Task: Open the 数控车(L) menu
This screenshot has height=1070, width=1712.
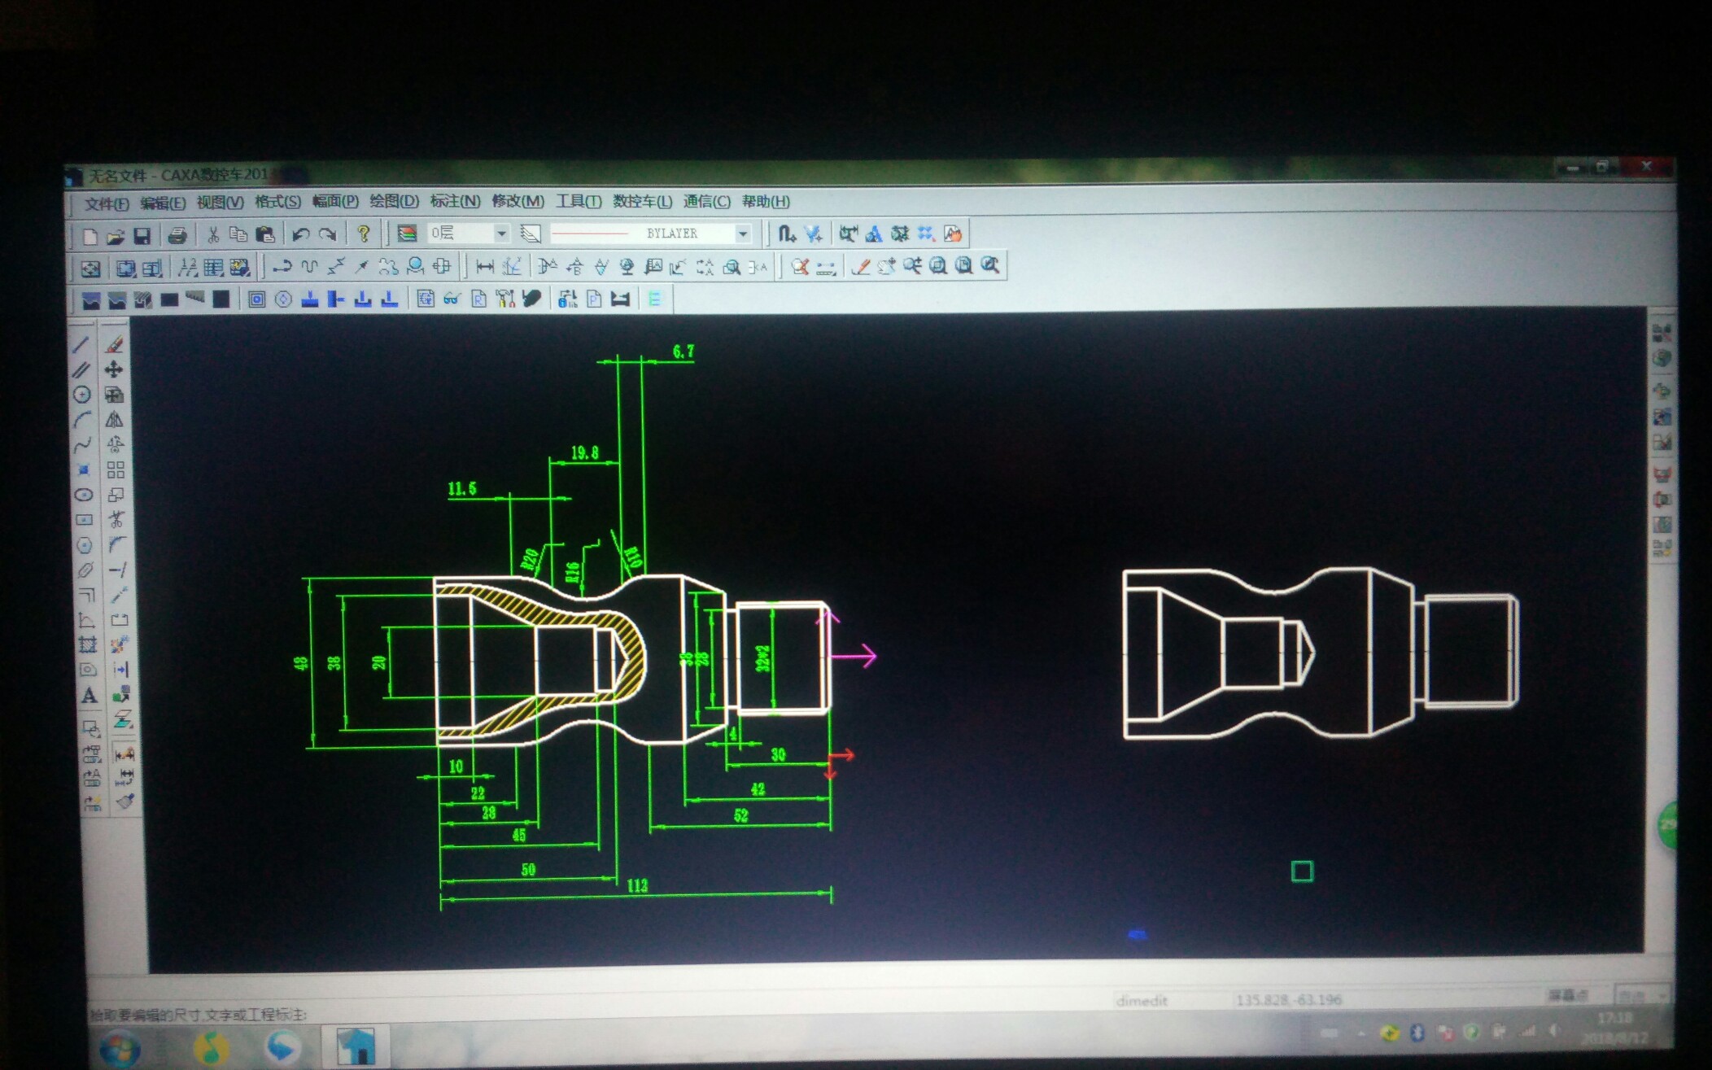Action: 642,201
